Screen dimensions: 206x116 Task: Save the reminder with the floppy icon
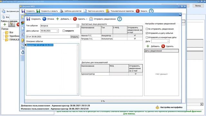coord(28,19)
